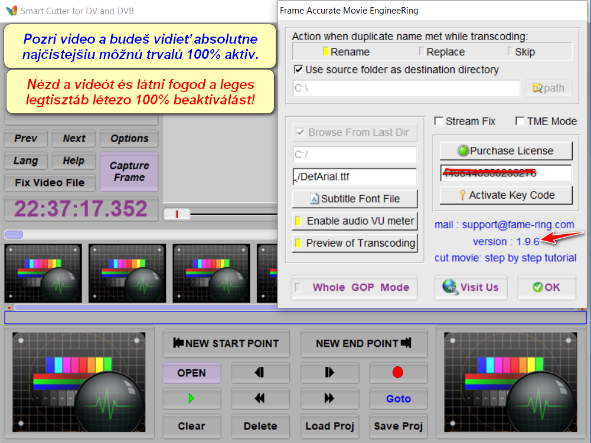The image size is (591, 443).
Task: Click the Delete button
Action: point(260,426)
